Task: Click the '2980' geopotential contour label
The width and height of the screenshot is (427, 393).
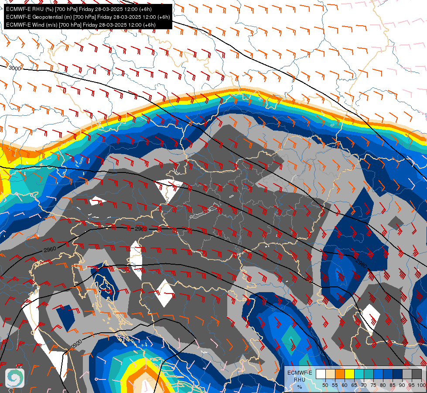Action: [x=362, y=263]
